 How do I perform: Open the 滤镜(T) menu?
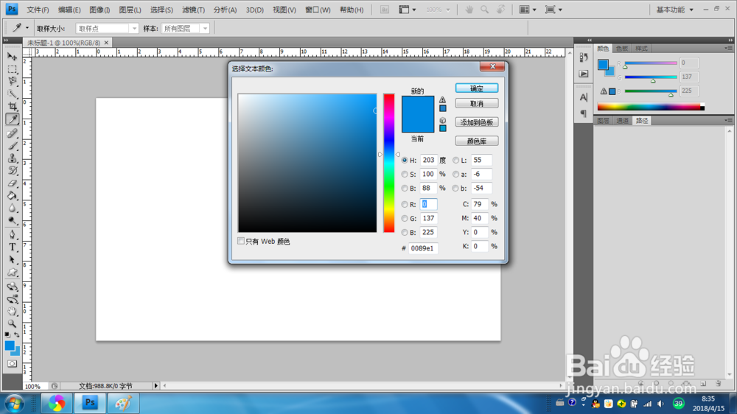(193, 10)
